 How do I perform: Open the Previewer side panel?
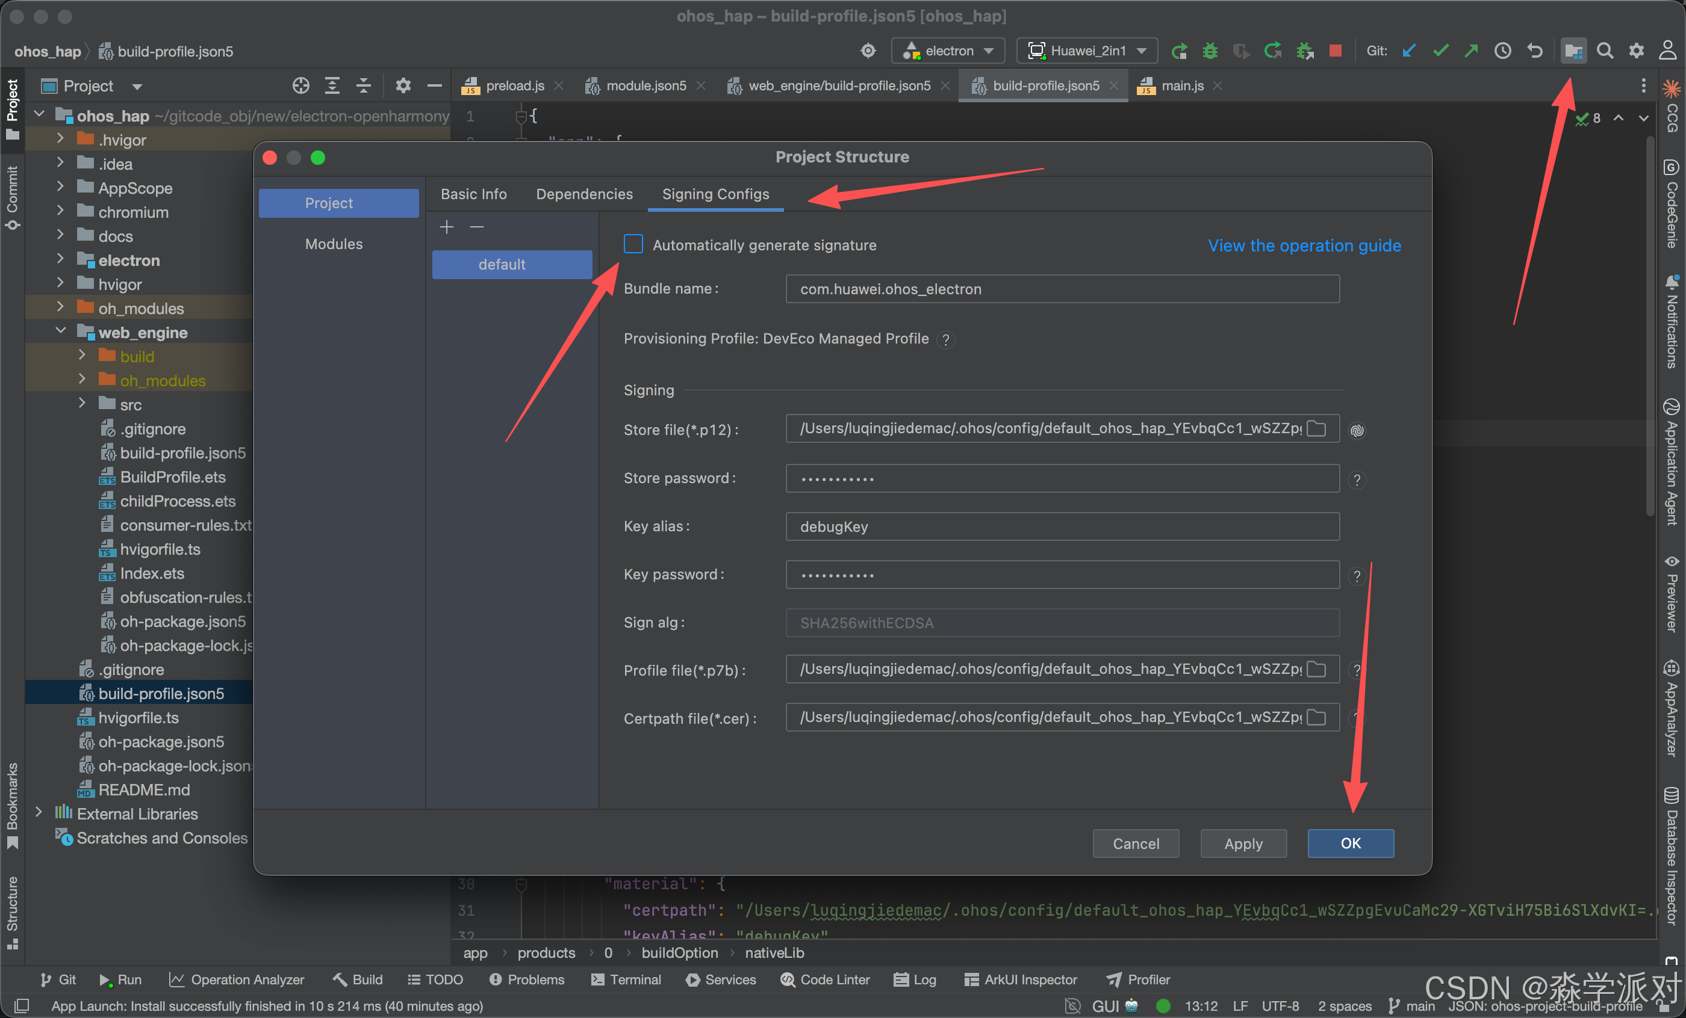click(1672, 593)
